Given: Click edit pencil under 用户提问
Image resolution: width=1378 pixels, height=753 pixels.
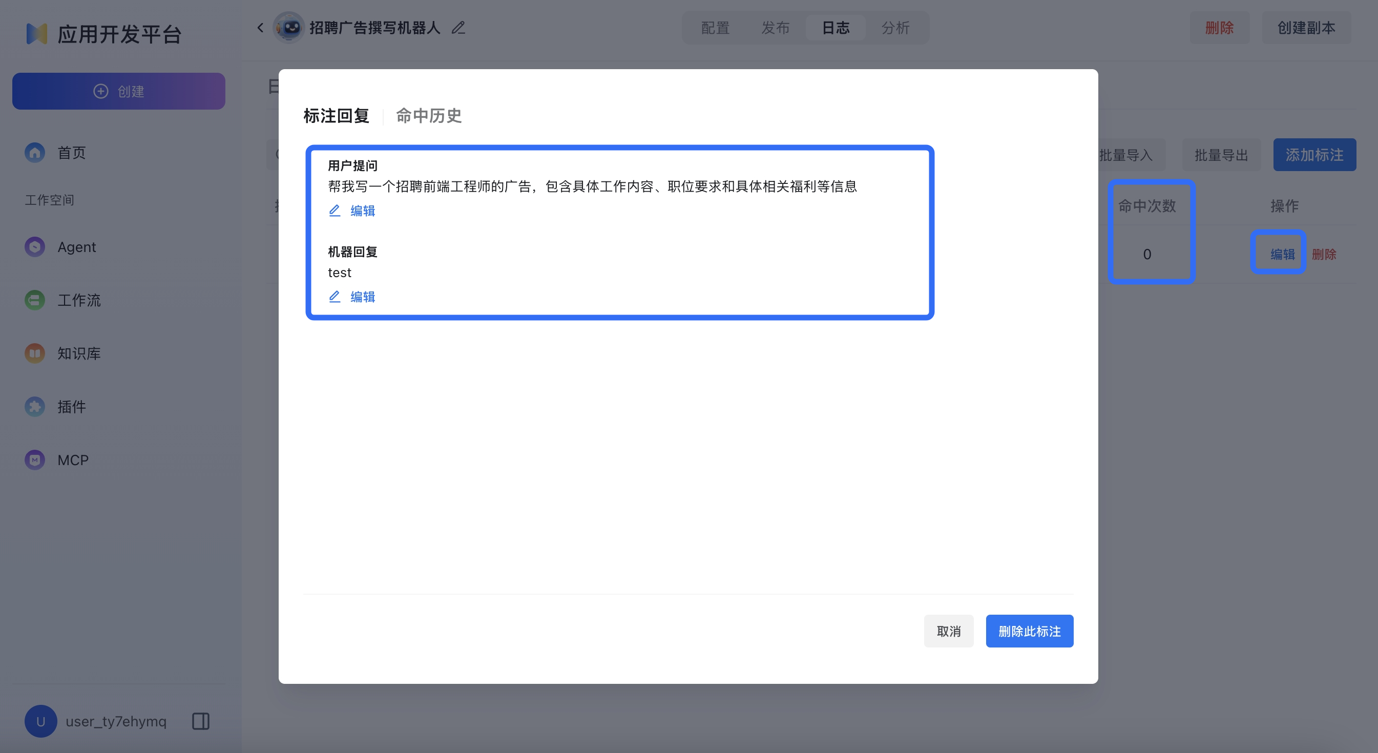Looking at the screenshot, I should click(x=335, y=211).
